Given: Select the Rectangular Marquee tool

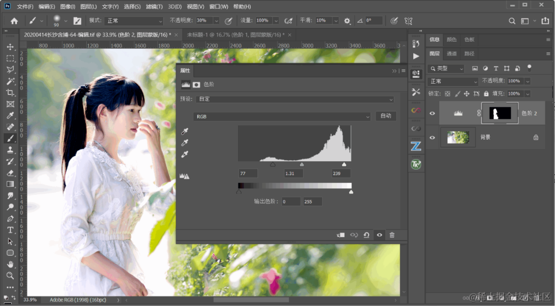Looking at the screenshot, I should (10, 58).
